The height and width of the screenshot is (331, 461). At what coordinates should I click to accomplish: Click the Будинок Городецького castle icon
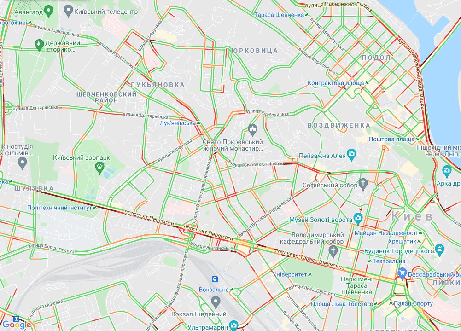click(x=439, y=250)
